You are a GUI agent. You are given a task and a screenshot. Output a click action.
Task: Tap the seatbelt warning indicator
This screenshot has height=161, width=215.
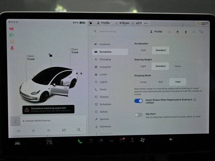[x=12, y=48]
